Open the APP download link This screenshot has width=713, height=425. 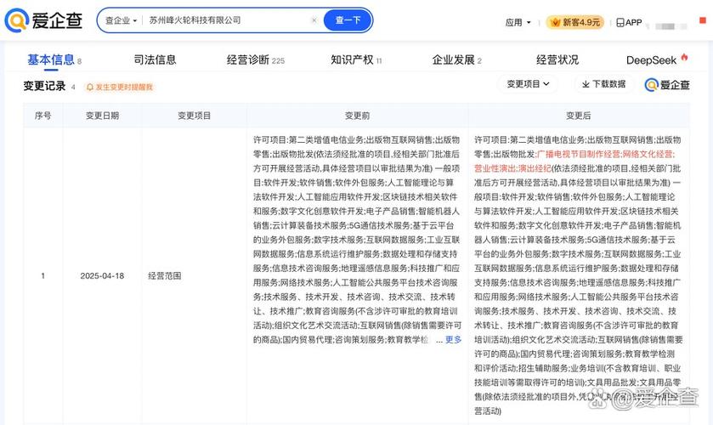[629, 22]
